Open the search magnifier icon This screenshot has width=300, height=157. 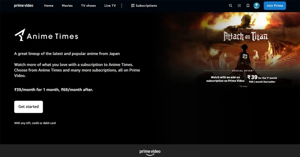[x=231, y=6]
